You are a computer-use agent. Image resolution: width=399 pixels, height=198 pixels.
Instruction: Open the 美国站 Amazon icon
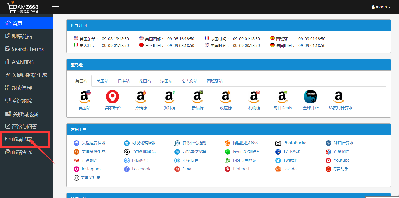click(85, 97)
